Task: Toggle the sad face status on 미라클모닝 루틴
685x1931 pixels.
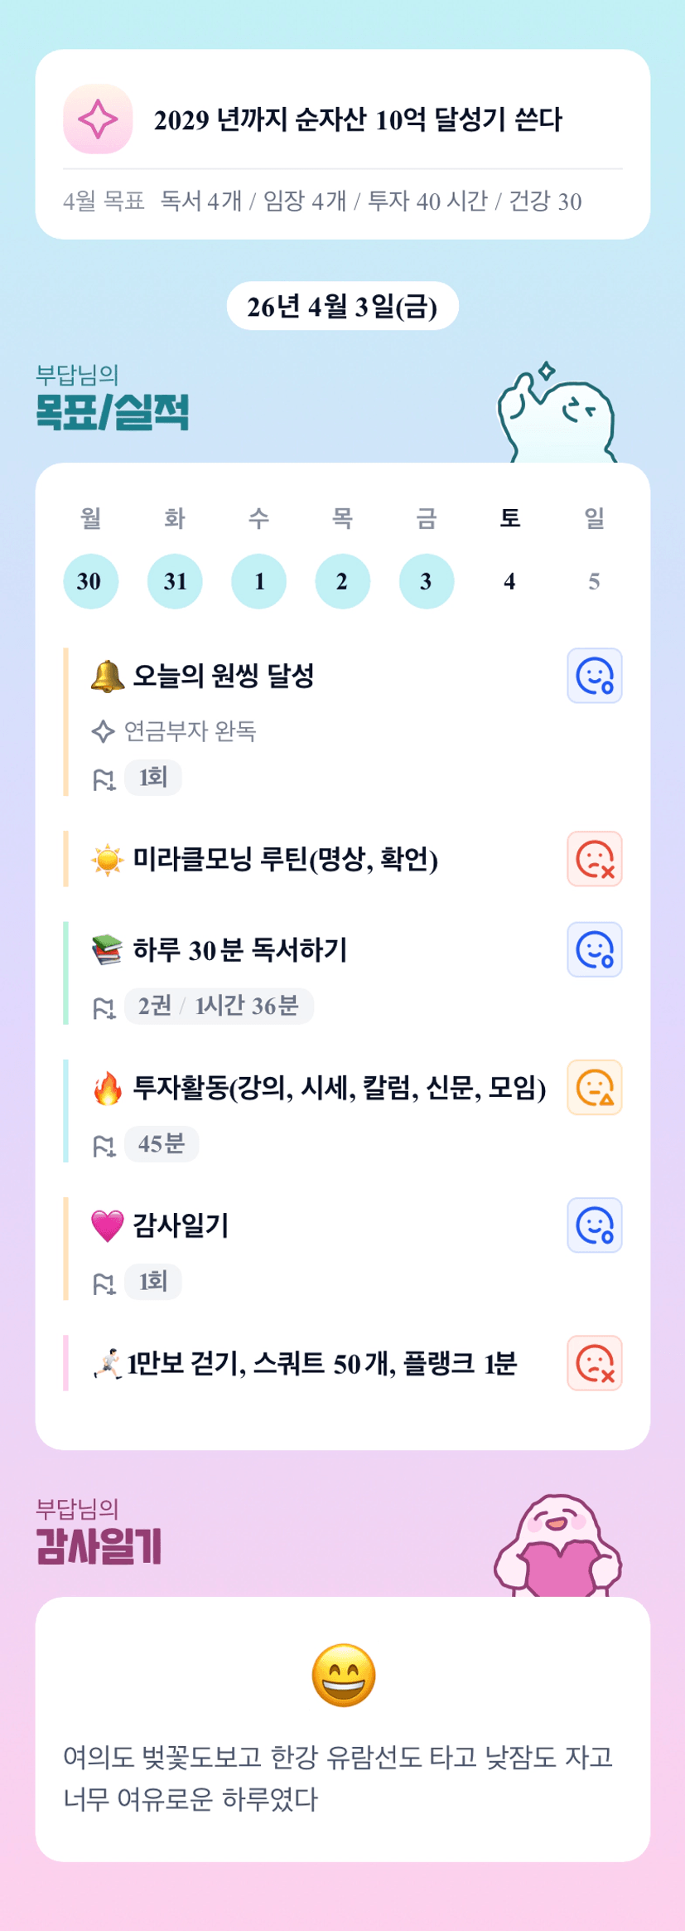Action: (x=594, y=859)
